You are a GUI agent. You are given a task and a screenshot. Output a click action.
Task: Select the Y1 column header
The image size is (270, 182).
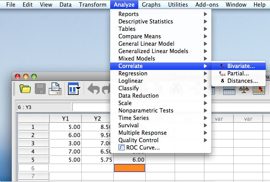point(65,118)
